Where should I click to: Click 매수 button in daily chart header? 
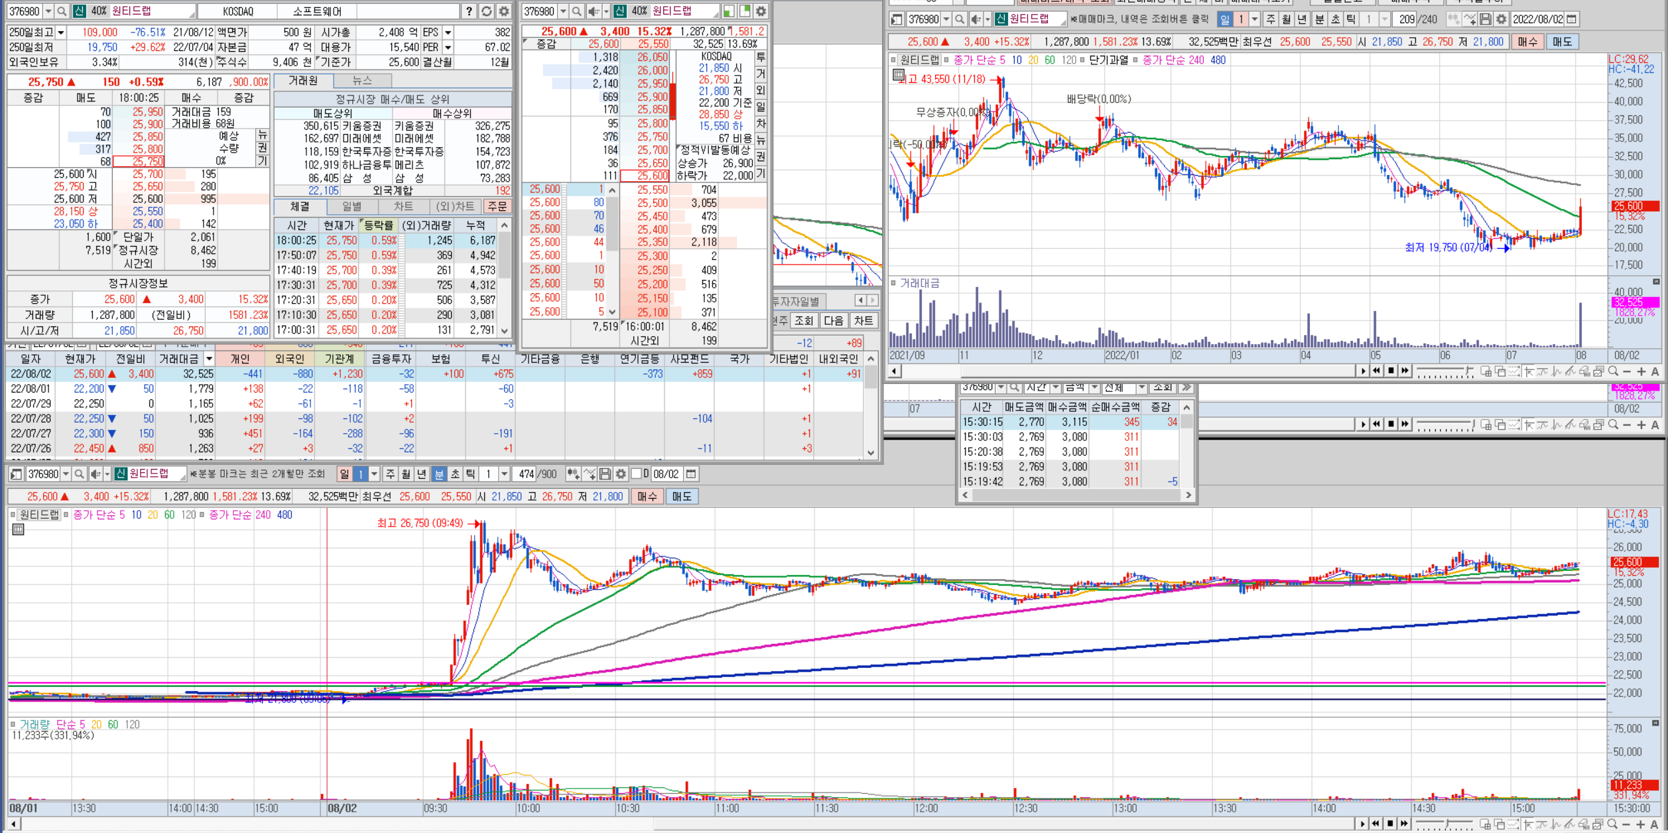pyautogui.click(x=1527, y=42)
